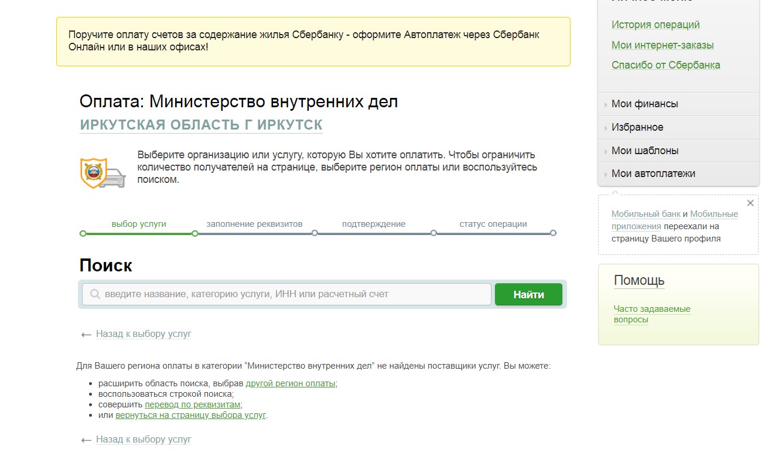Click the "ИРКУТСКАЯ ОБЛАСТЬ Г ИРКУТСК" region link
This screenshot has width=775, height=456.
(x=202, y=124)
